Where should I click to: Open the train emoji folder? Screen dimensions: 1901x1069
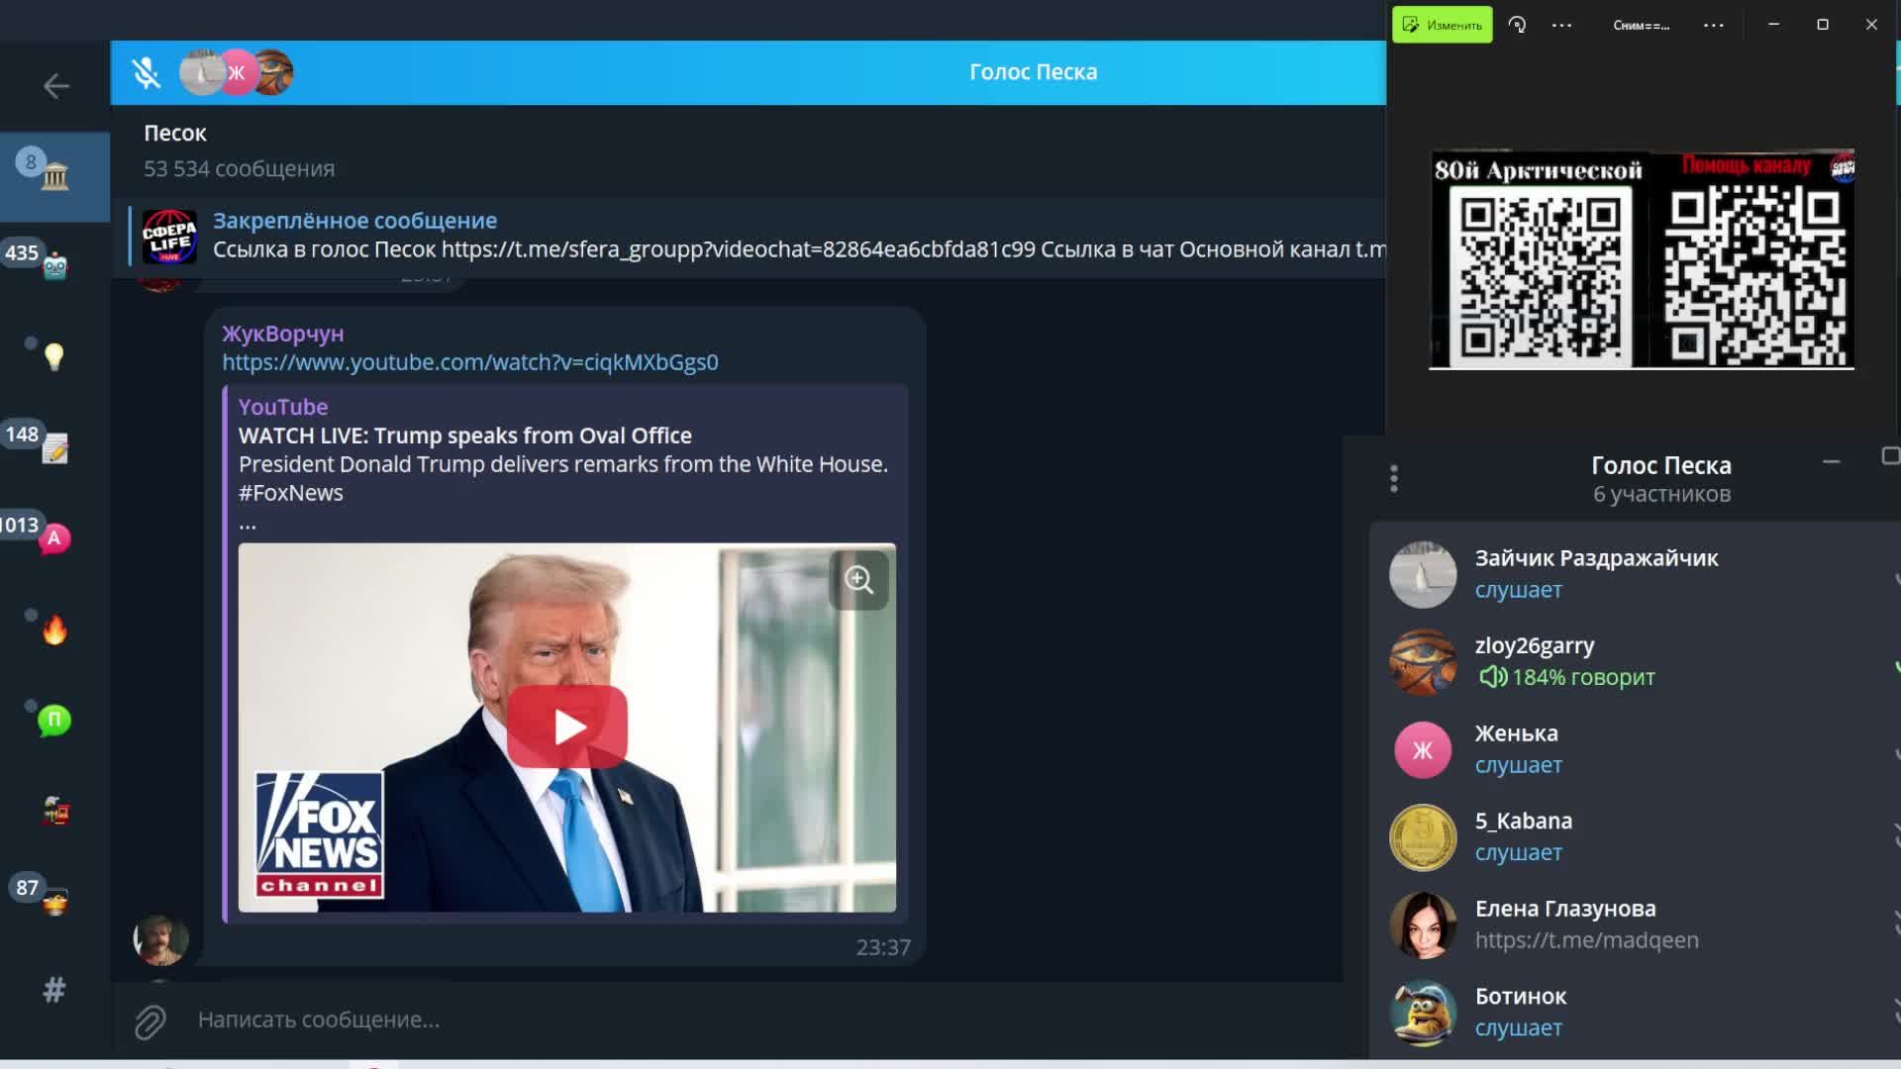click(55, 811)
